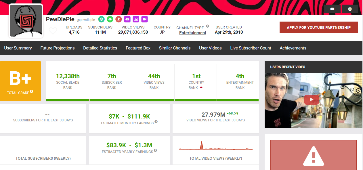The height and width of the screenshot is (170, 363).
Task: Toggle the heart to favorite this channel
Action: pyautogui.click(x=53, y=30)
